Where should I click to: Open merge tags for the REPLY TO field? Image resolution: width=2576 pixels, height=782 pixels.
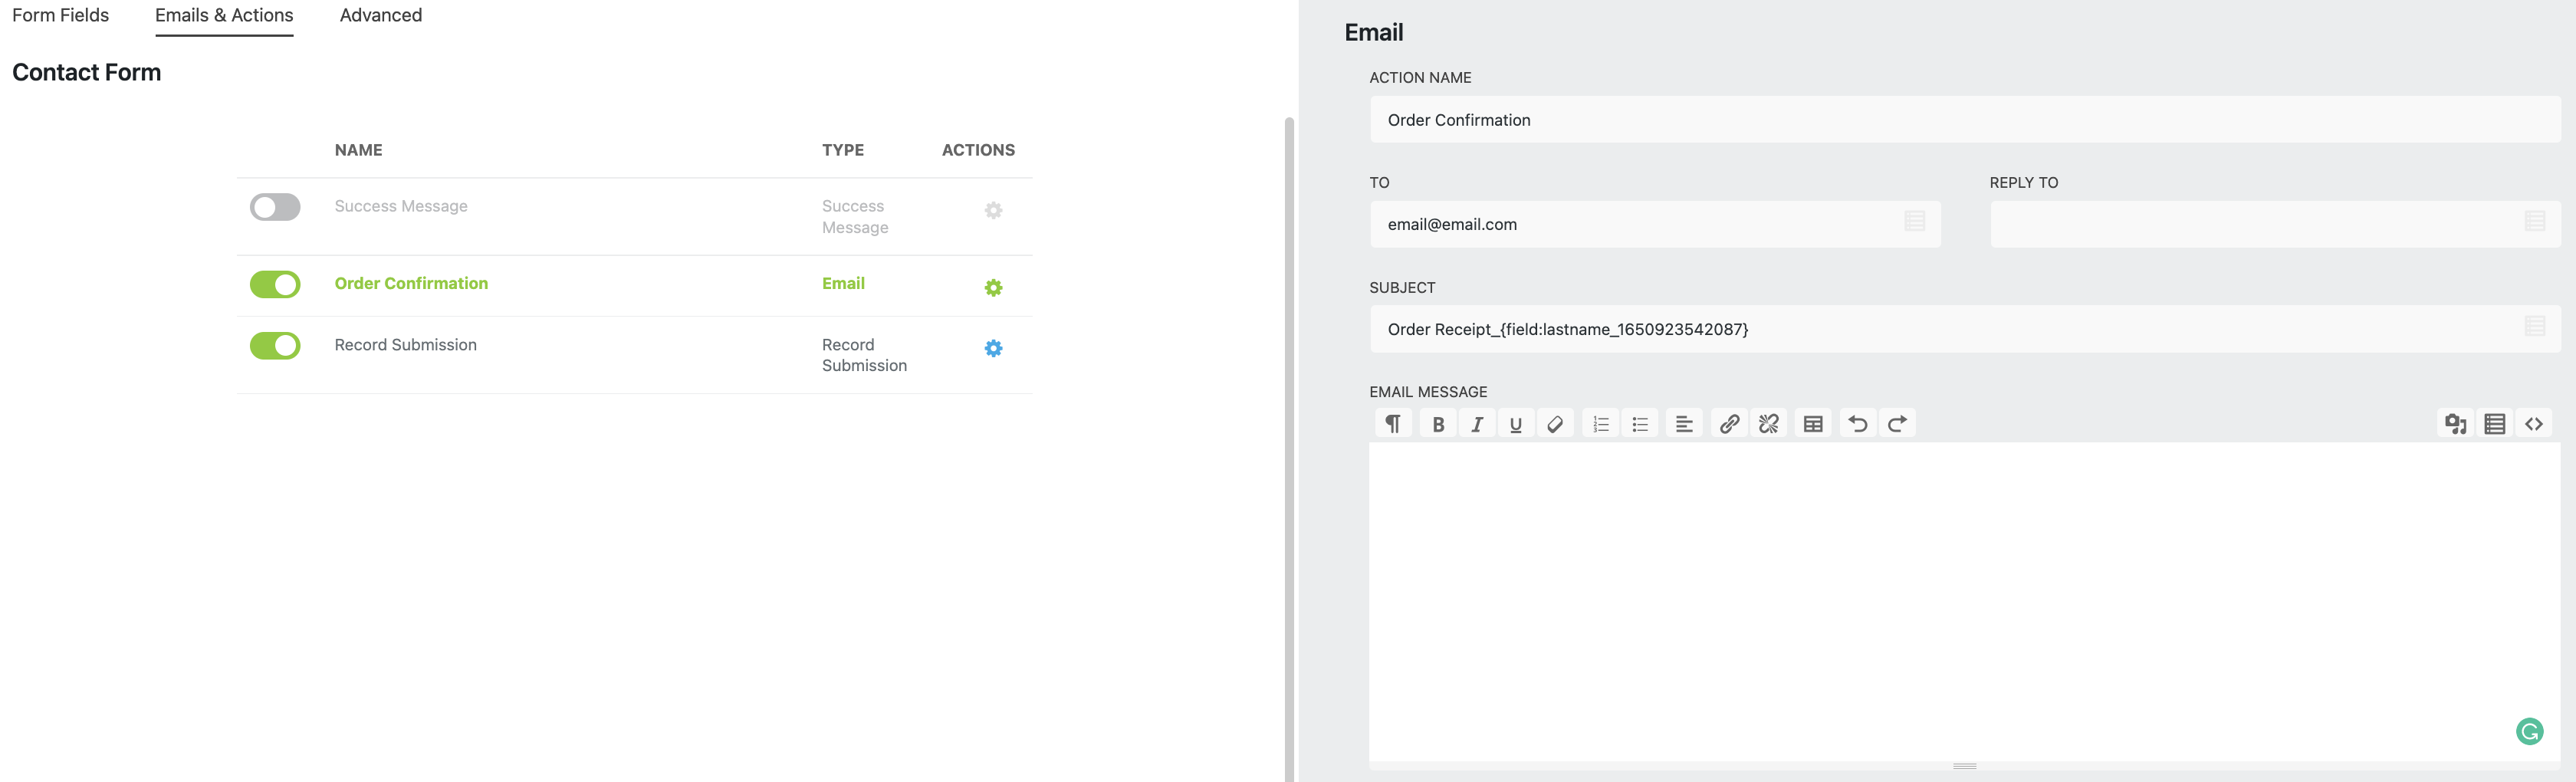(x=2536, y=221)
